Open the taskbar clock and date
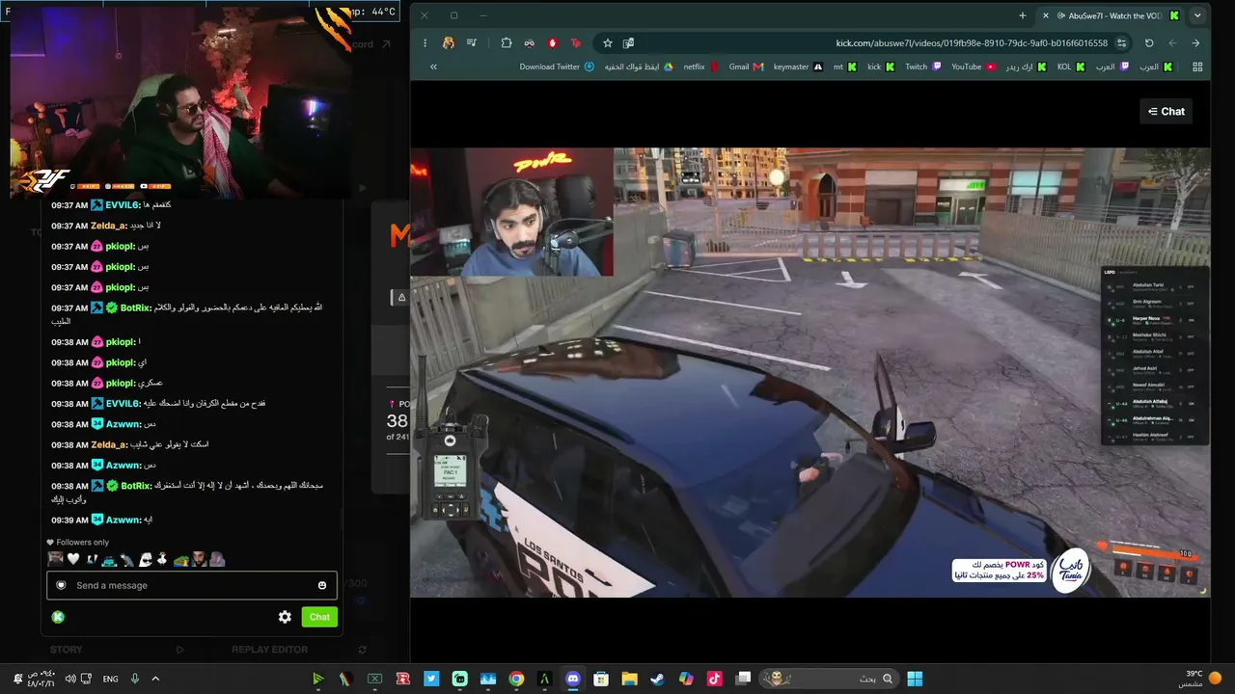This screenshot has height=694, width=1235. click(41, 679)
